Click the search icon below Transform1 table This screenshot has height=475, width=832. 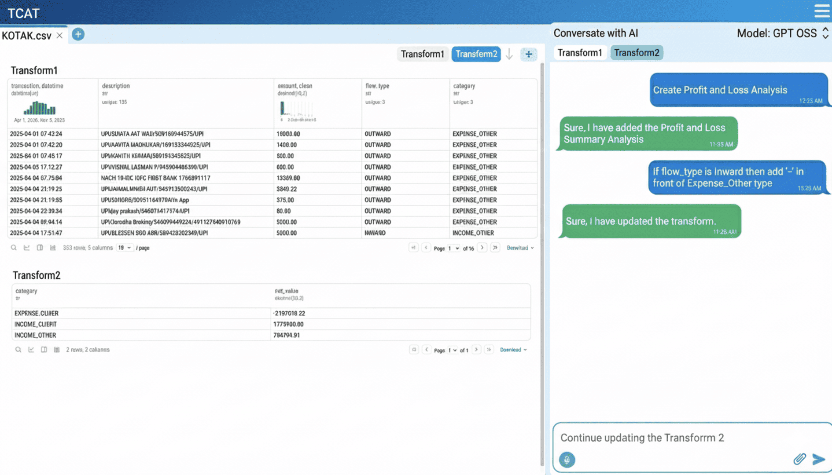click(14, 248)
